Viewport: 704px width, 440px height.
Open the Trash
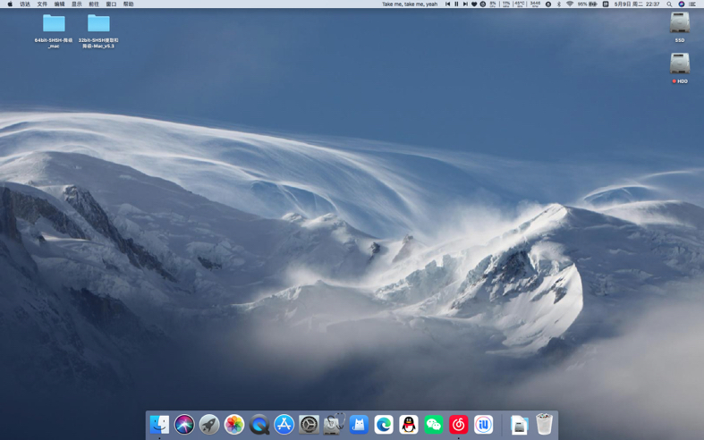[544, 424]
